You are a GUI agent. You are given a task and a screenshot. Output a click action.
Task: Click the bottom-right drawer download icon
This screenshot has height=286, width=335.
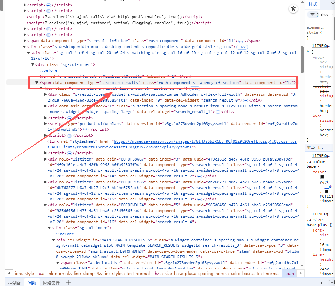(332, 282)
